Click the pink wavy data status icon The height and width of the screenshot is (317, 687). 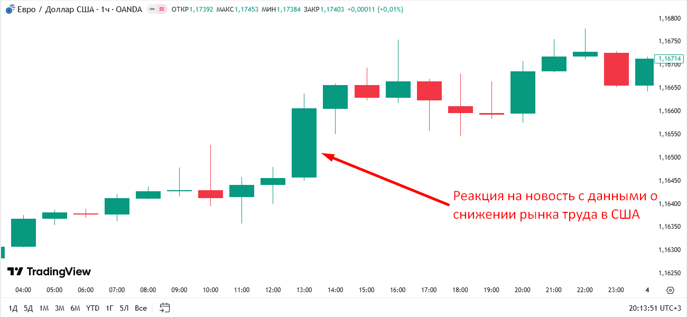(162, 10)
